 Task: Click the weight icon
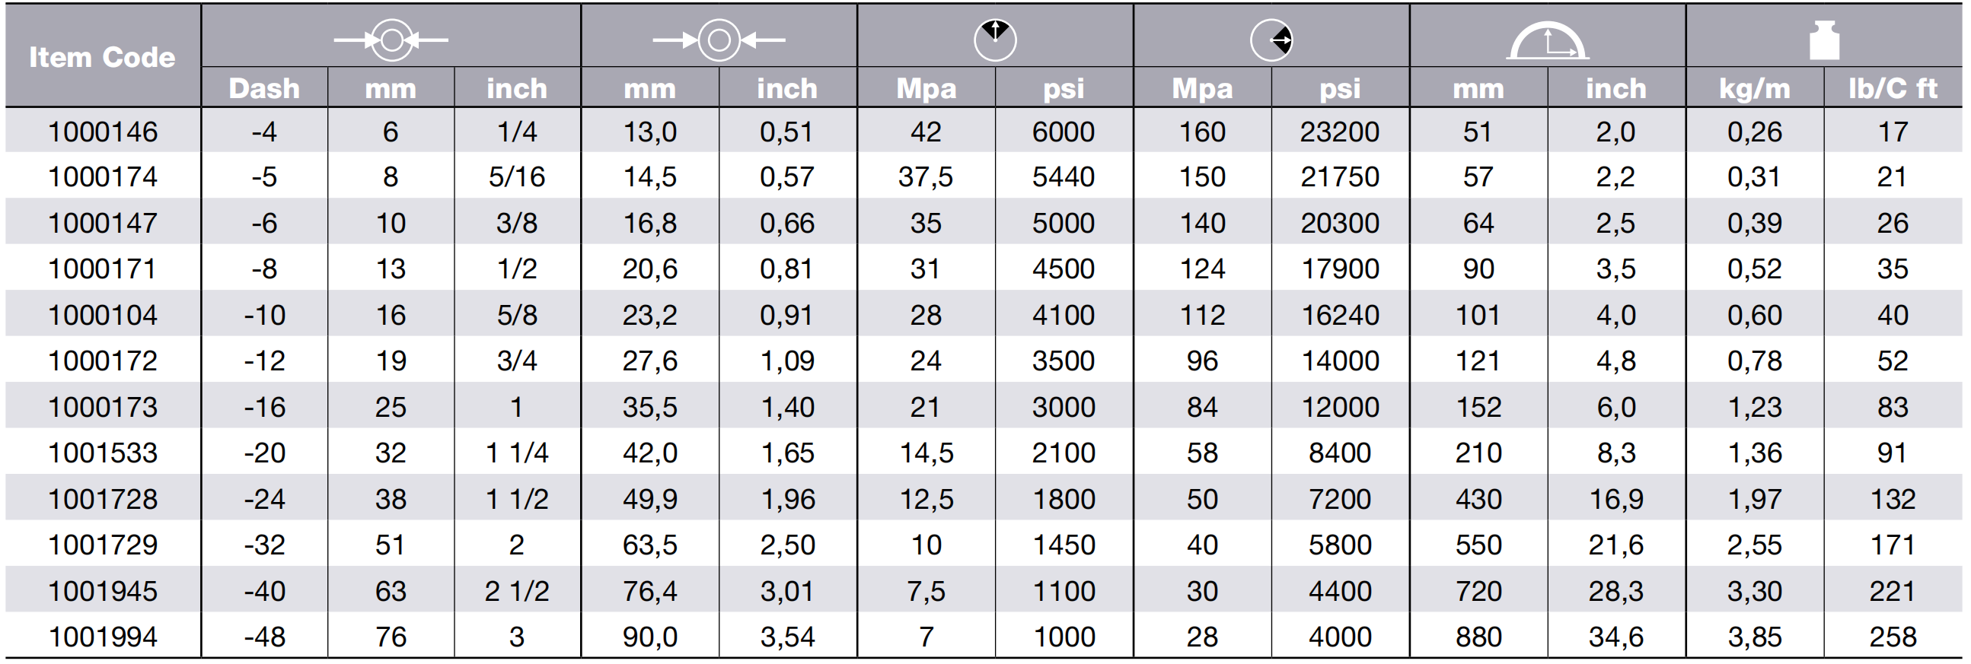1824,40
